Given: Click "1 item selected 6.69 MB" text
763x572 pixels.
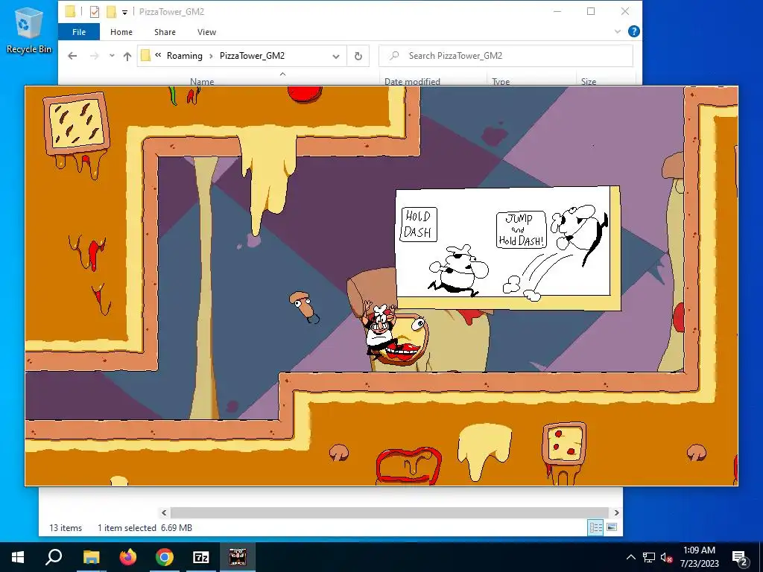Looking at the screenshot, I should coord(145,528).
